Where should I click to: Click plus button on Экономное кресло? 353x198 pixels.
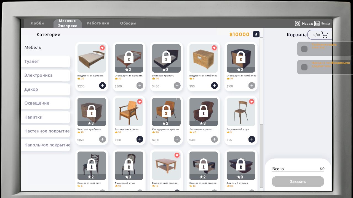pyautogui.click(x=140, y=139)
